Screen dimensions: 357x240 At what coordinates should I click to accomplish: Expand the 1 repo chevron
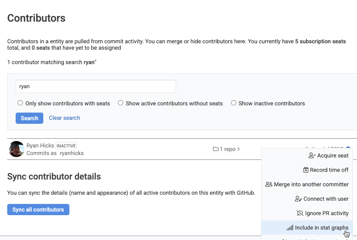(239, 149)
